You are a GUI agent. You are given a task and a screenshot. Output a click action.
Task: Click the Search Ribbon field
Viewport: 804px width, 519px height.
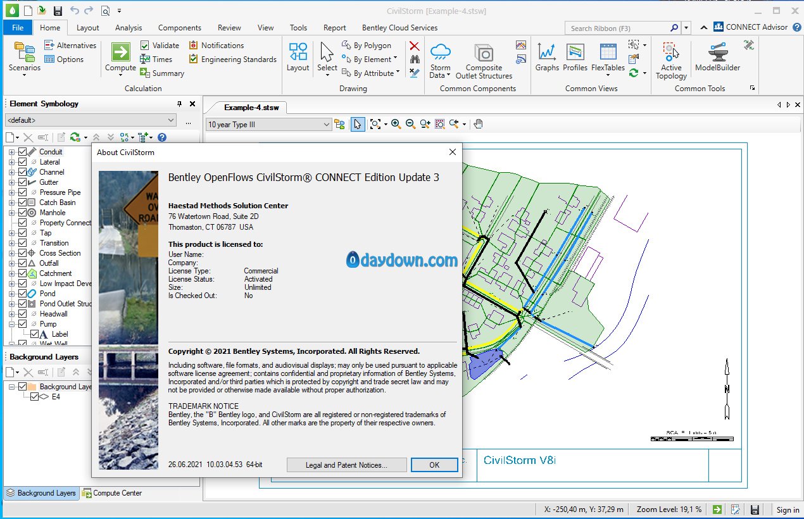[622, 28]
